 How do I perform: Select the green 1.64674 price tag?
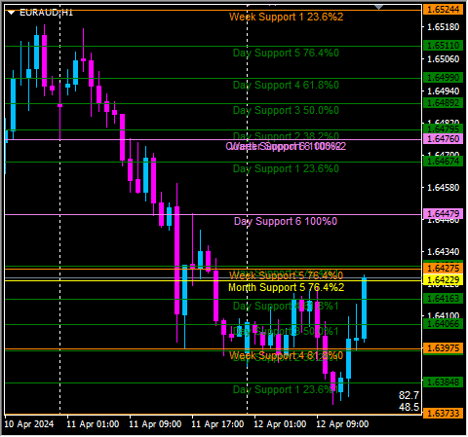point(444,162)
